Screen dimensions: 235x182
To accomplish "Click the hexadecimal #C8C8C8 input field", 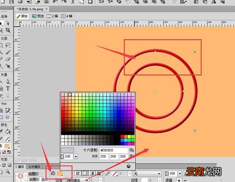I will (114, 150).
